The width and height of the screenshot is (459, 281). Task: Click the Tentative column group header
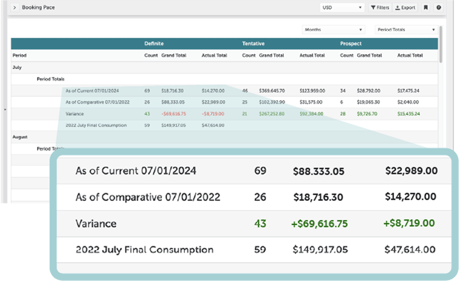tap(253, 44)
